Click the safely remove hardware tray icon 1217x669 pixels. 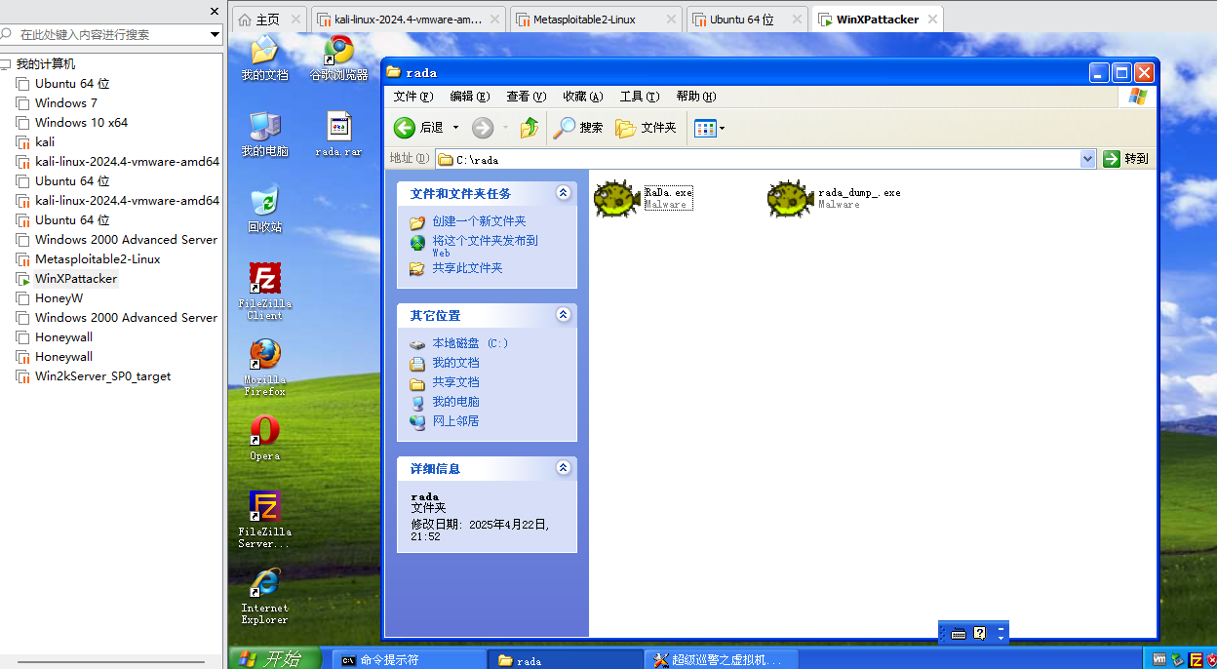pos(1178,659)
